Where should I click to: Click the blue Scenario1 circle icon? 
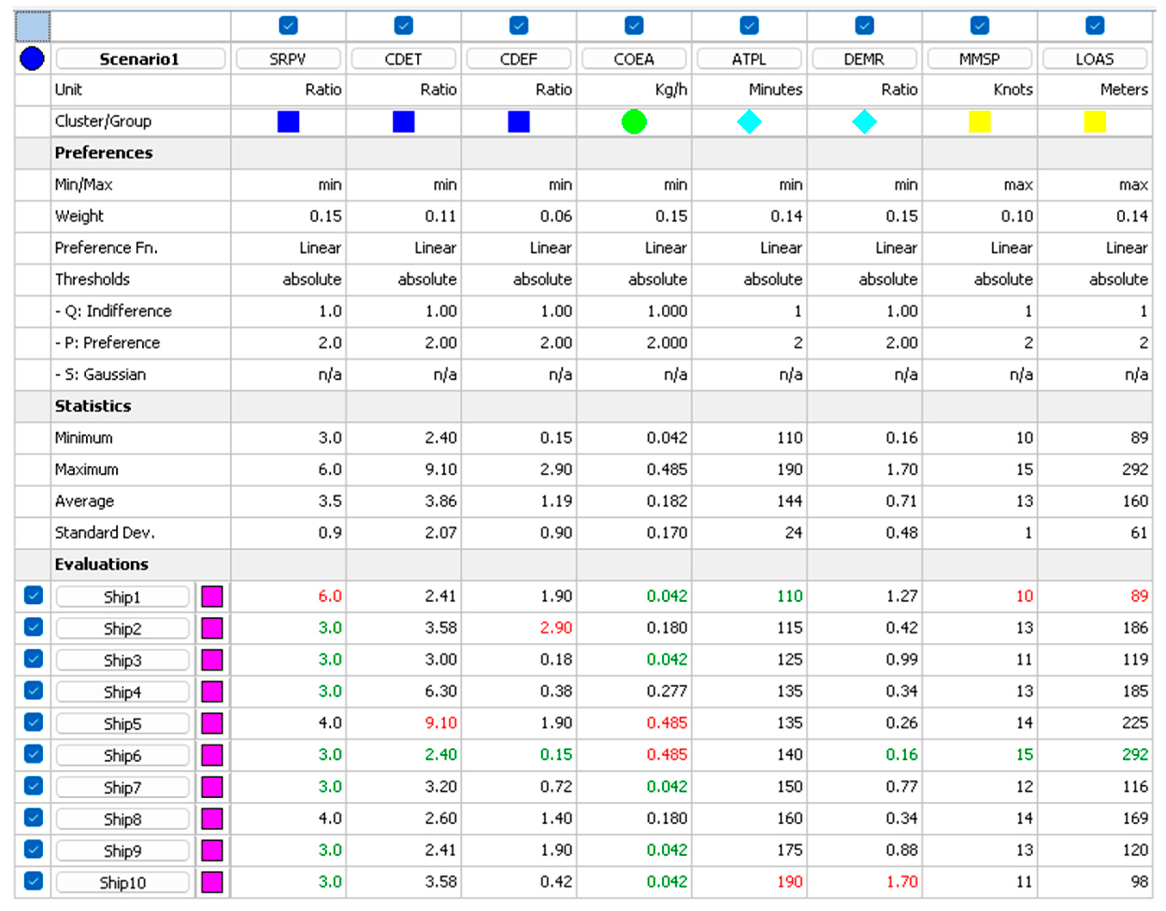[32, 59]
